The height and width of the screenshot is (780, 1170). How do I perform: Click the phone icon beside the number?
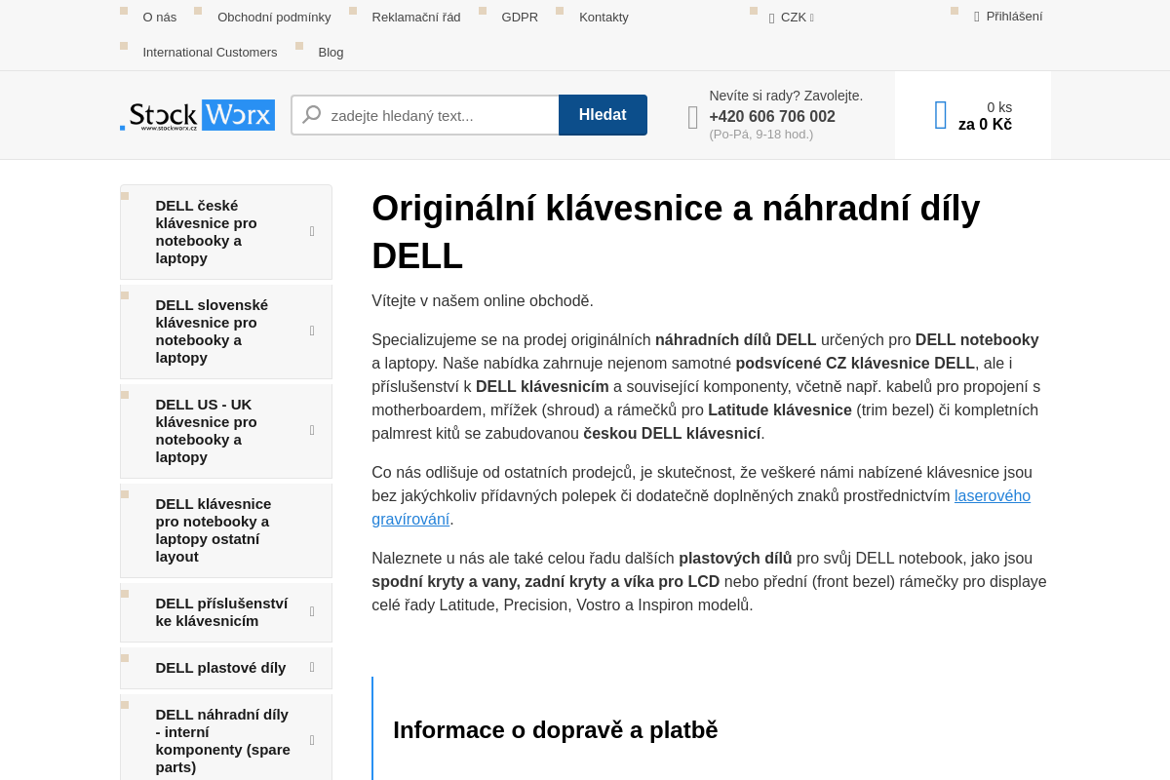coord(693,118)
